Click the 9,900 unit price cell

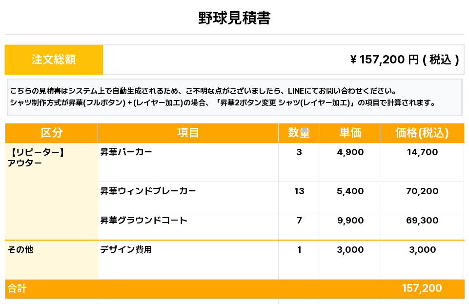pos(350,221)
